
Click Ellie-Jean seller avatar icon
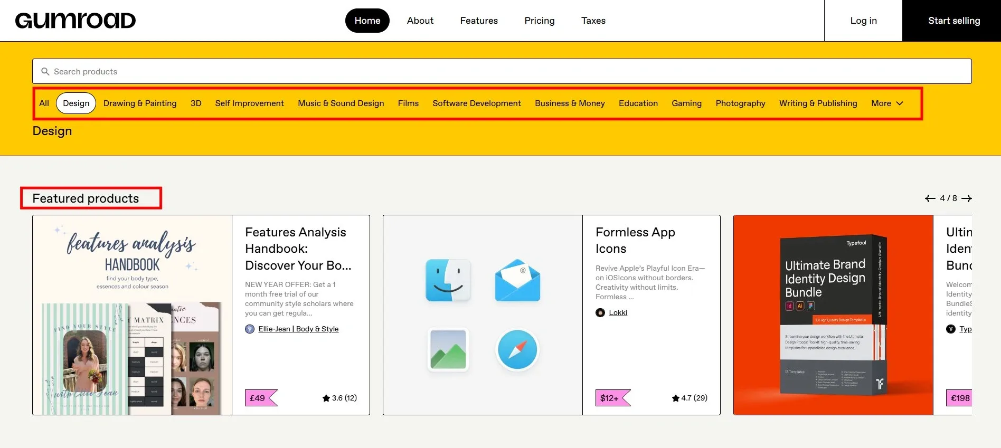(x=250, y=329)
